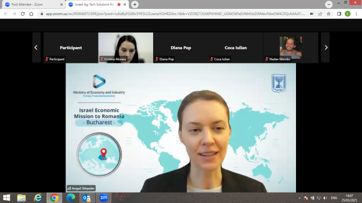The image size is (362, 203).
Task: Open File Explorer from taskbar
Action: tap(22, 198)
